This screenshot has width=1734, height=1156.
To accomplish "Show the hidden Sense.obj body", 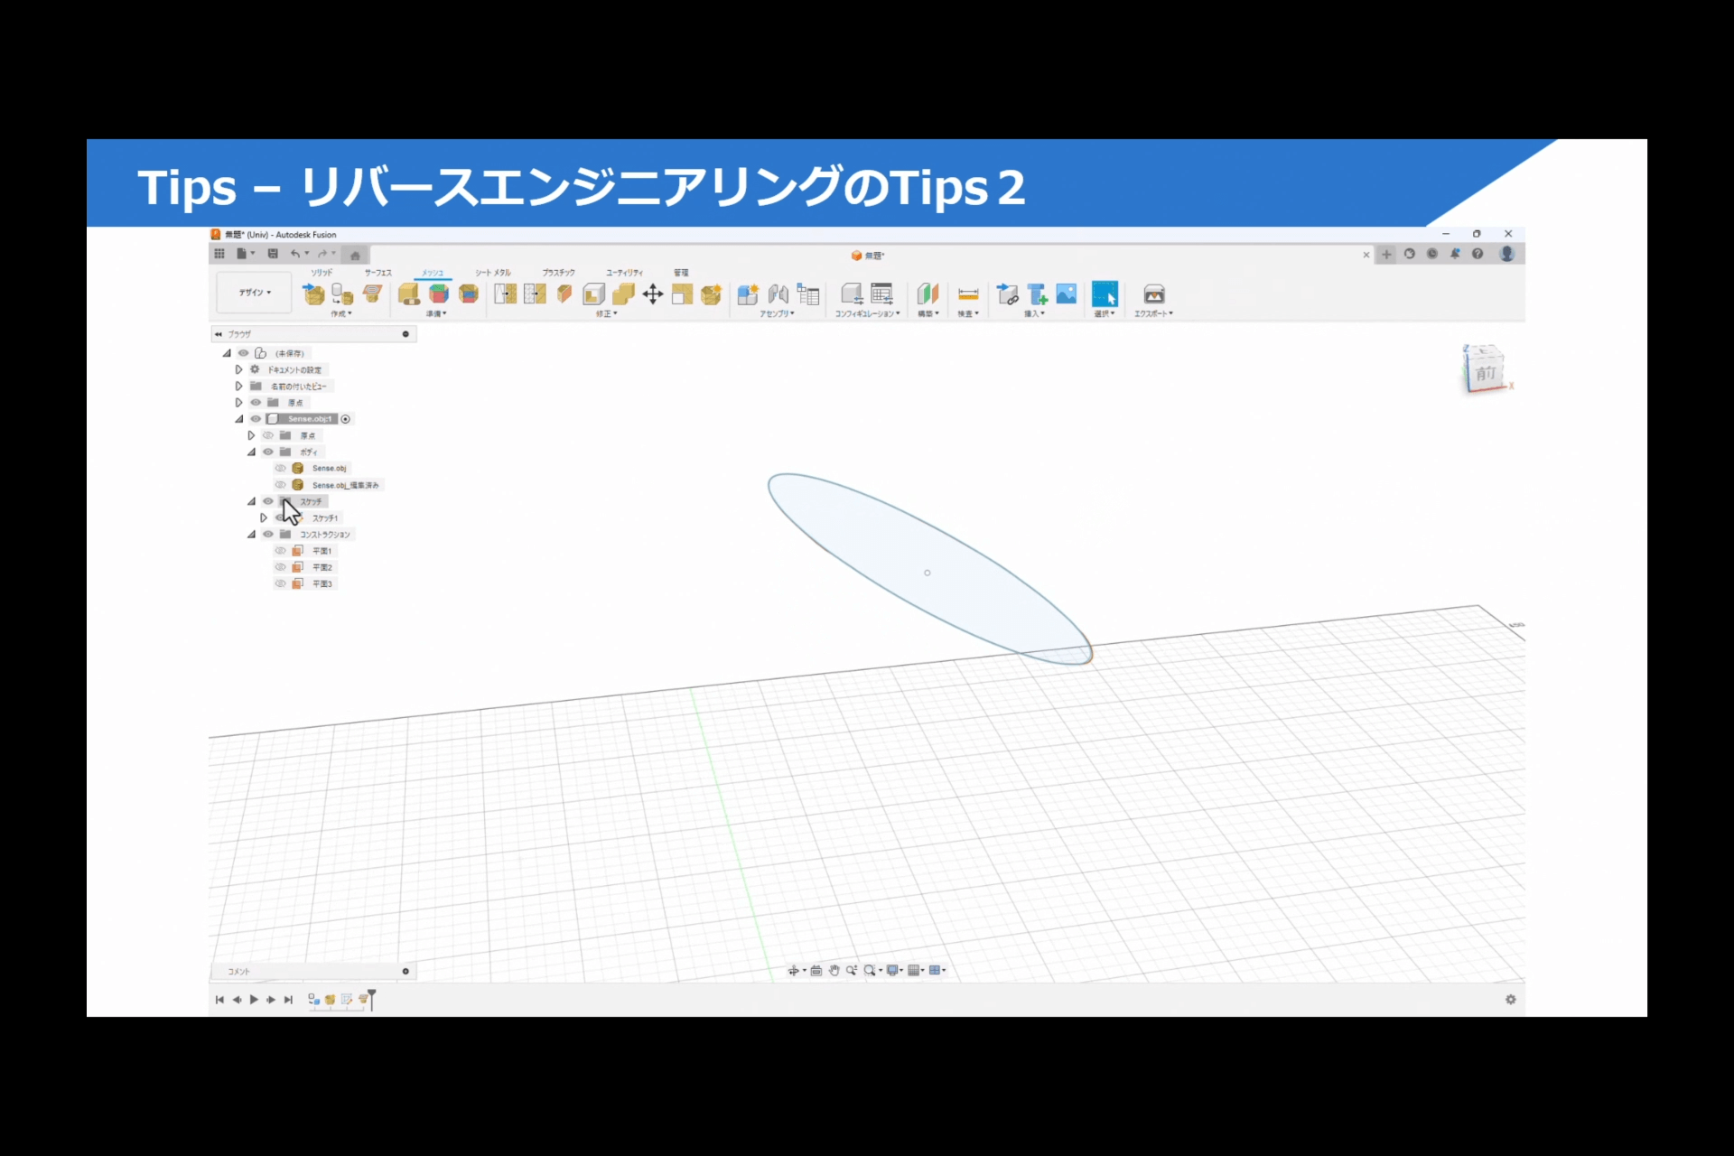I will (280, 468).
